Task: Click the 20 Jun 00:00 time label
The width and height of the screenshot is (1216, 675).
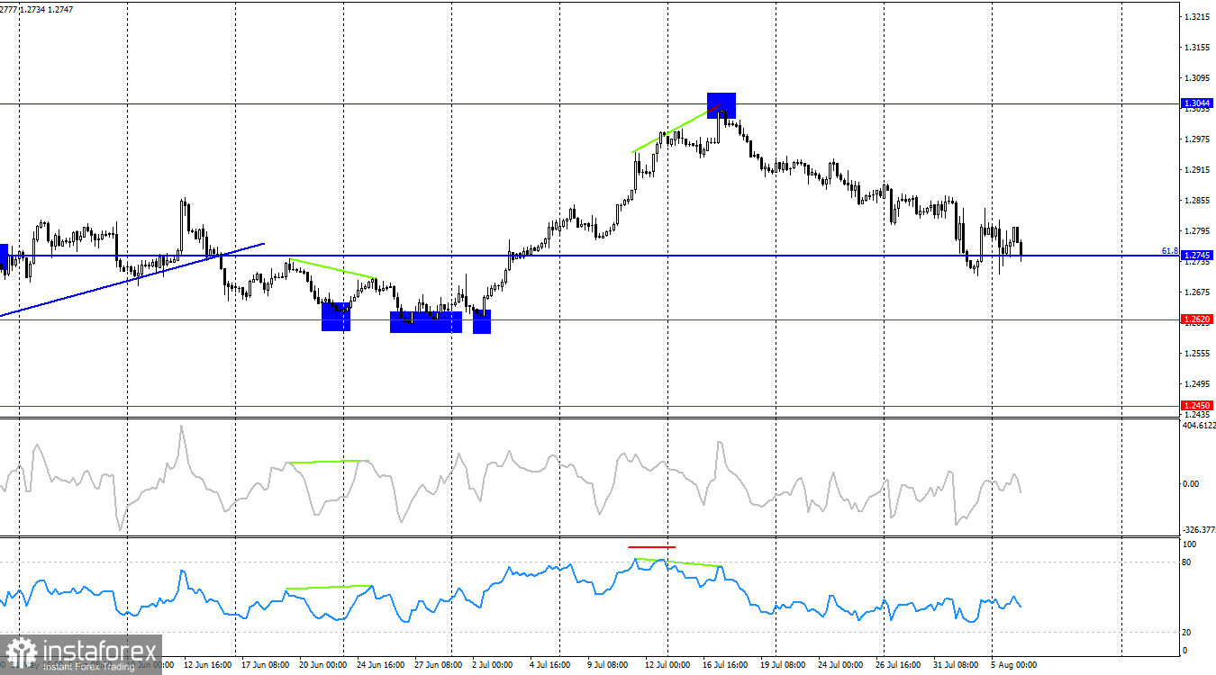Action: [x=325, y=665]
